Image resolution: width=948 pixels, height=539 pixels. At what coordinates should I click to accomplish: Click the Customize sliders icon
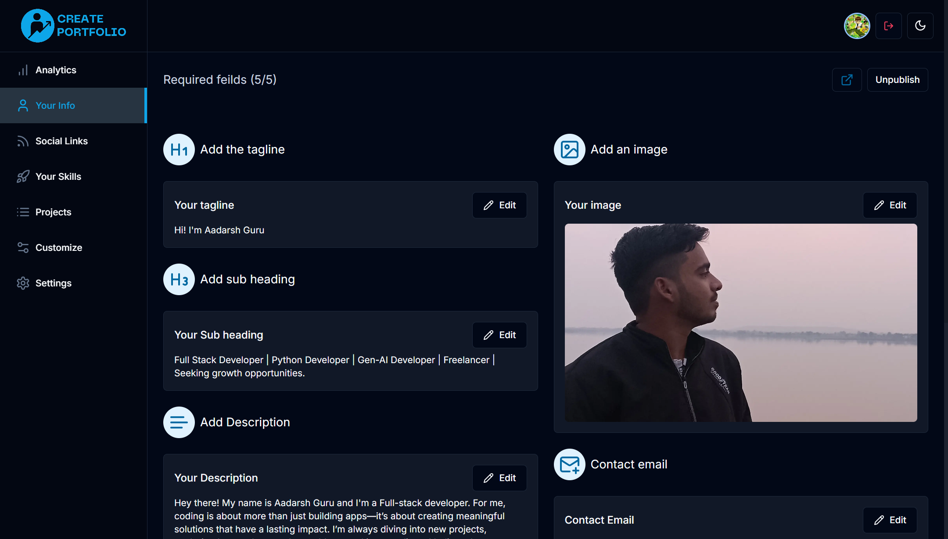[23, 248]
